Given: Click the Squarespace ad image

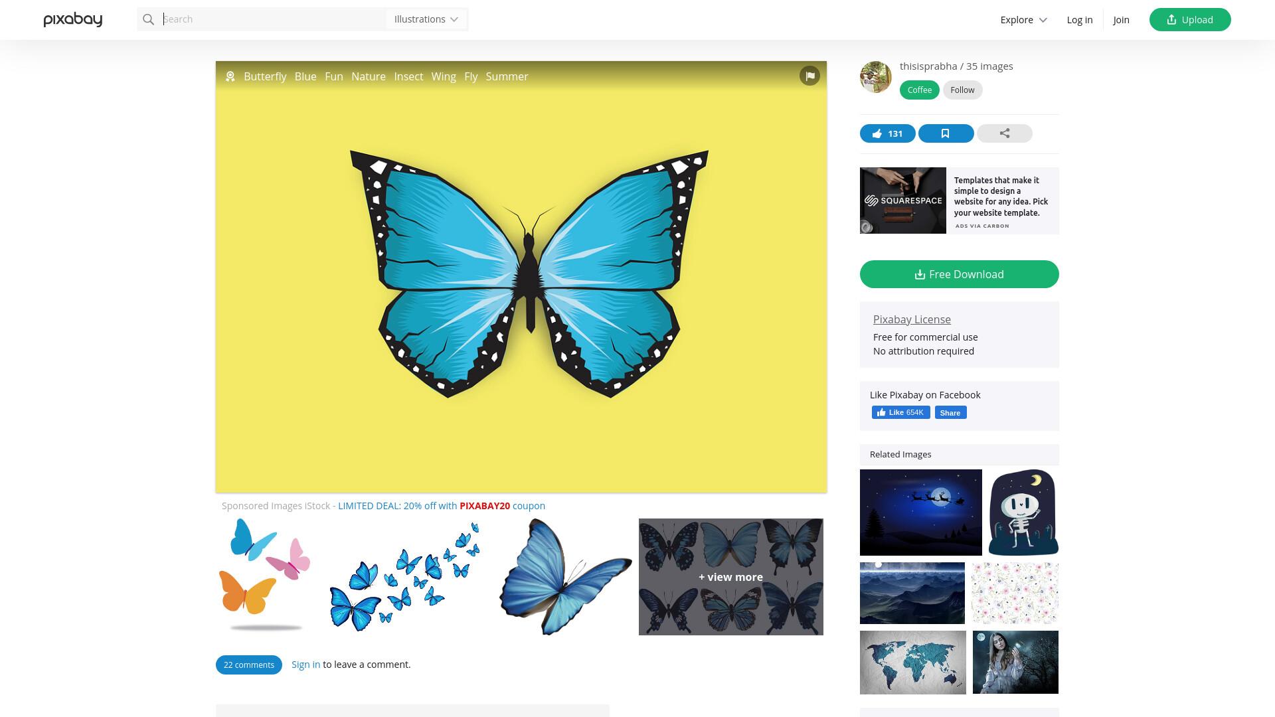Looking at the screenshot, I should [903, 200].
